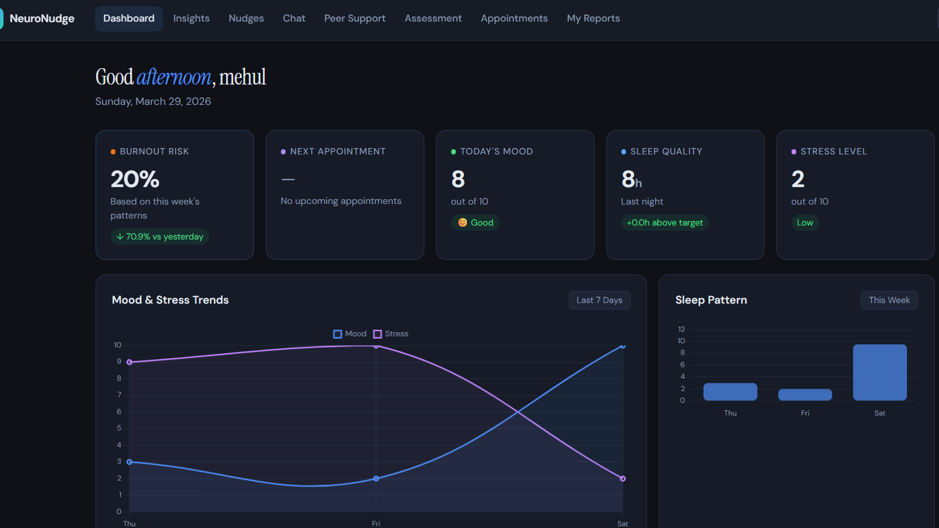Click the Friday stress data point
The image size is (939, 528).
coord(376,346)
